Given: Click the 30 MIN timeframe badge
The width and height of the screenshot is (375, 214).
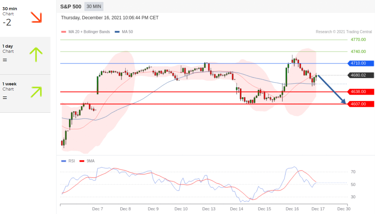Looking at the screenshot, I should (x=94, y=7).
